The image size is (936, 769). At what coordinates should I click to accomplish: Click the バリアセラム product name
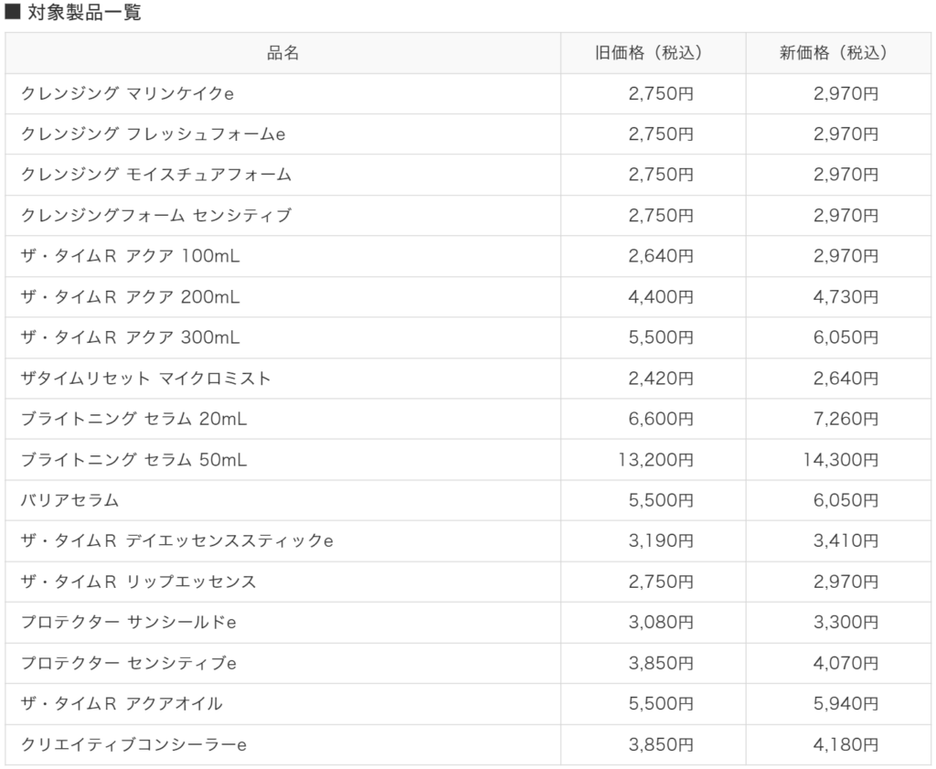coord(70,500)
